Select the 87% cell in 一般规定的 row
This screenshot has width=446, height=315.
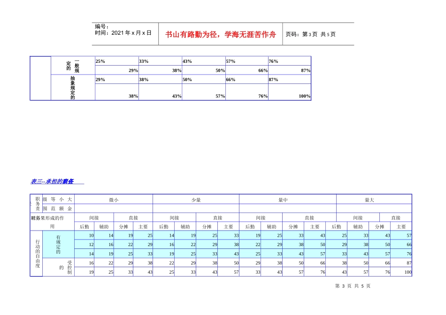290,70
